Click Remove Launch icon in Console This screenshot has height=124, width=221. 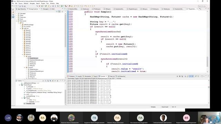[x=180, y=76]
